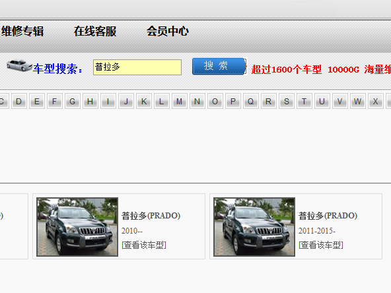Screen dimensions: 391x293
Task: Select letter M in alphabet index
Action: pos(180,101)
